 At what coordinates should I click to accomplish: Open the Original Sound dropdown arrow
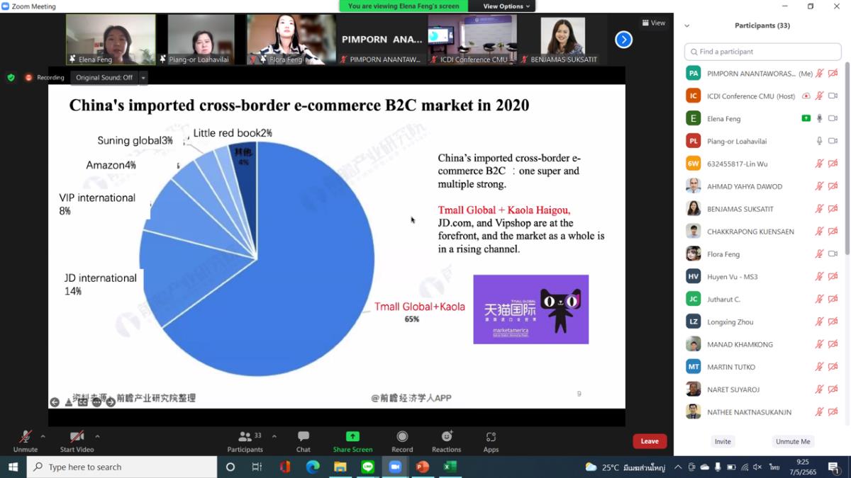point(143,78)
